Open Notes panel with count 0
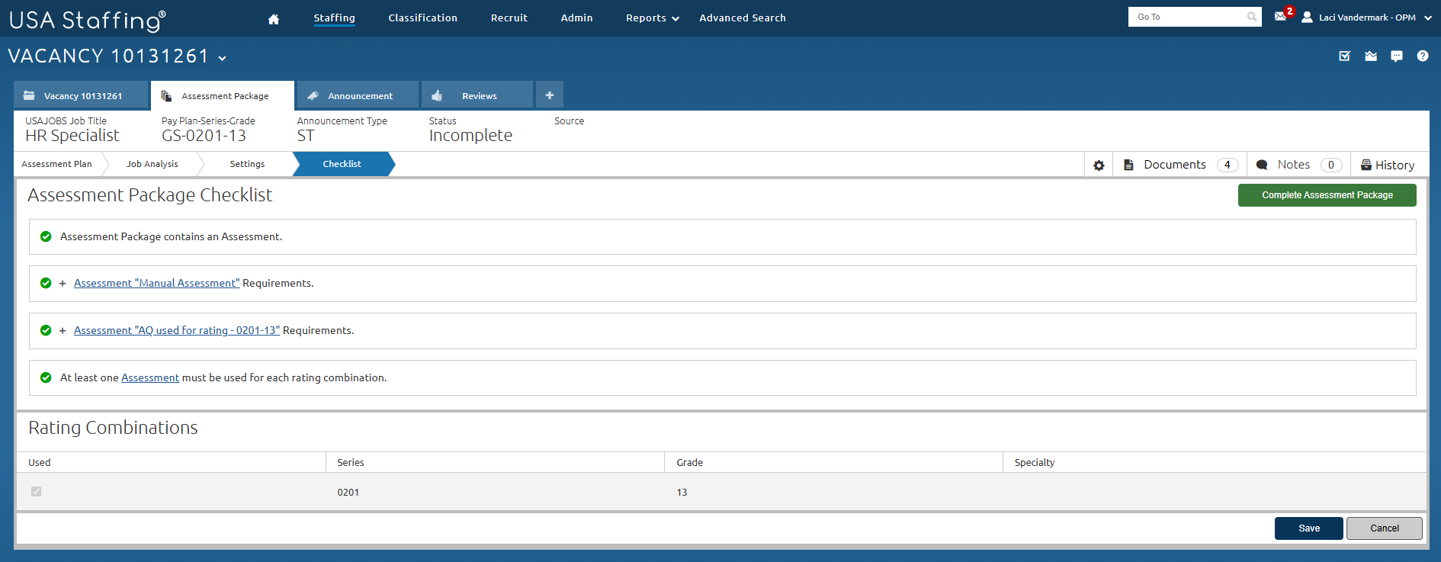 pyautogui.click(x=1298, y=165)
